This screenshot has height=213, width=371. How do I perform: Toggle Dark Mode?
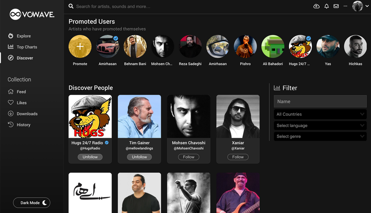click(32, 203)
